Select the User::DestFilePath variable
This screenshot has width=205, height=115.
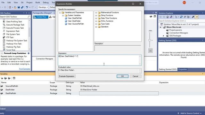tap(75, 18)
